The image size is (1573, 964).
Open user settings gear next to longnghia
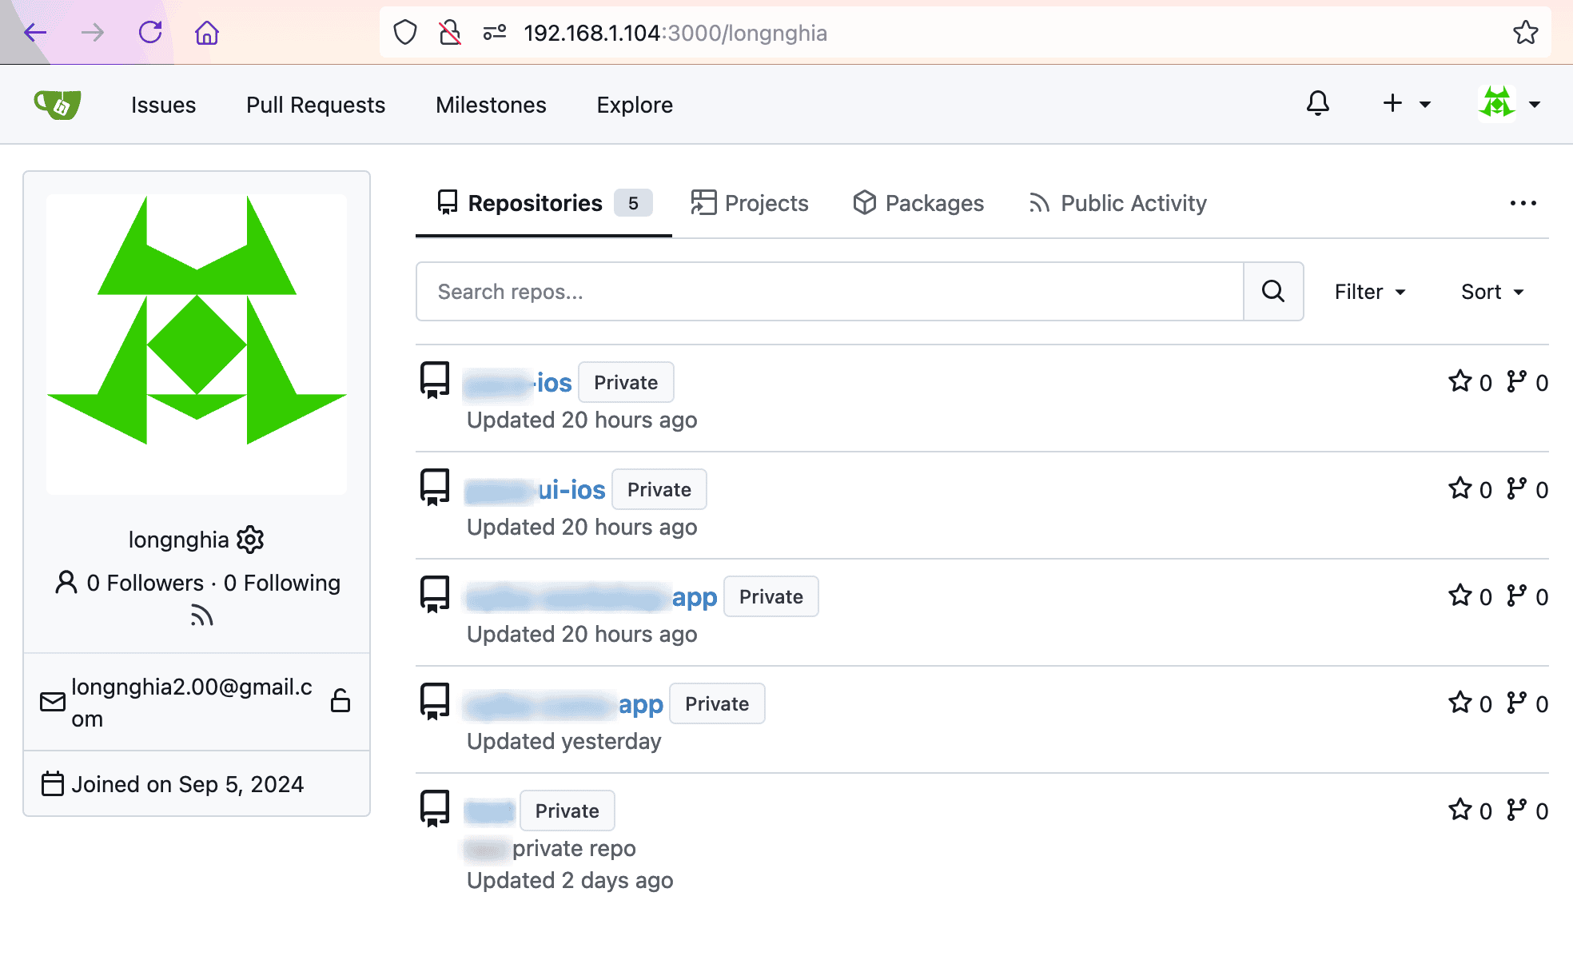pos(250,540)
